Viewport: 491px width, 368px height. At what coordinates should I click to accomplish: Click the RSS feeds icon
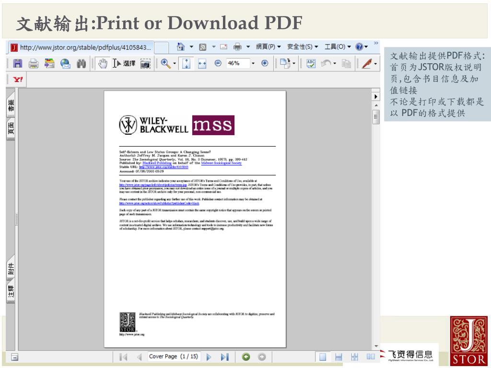203,47
